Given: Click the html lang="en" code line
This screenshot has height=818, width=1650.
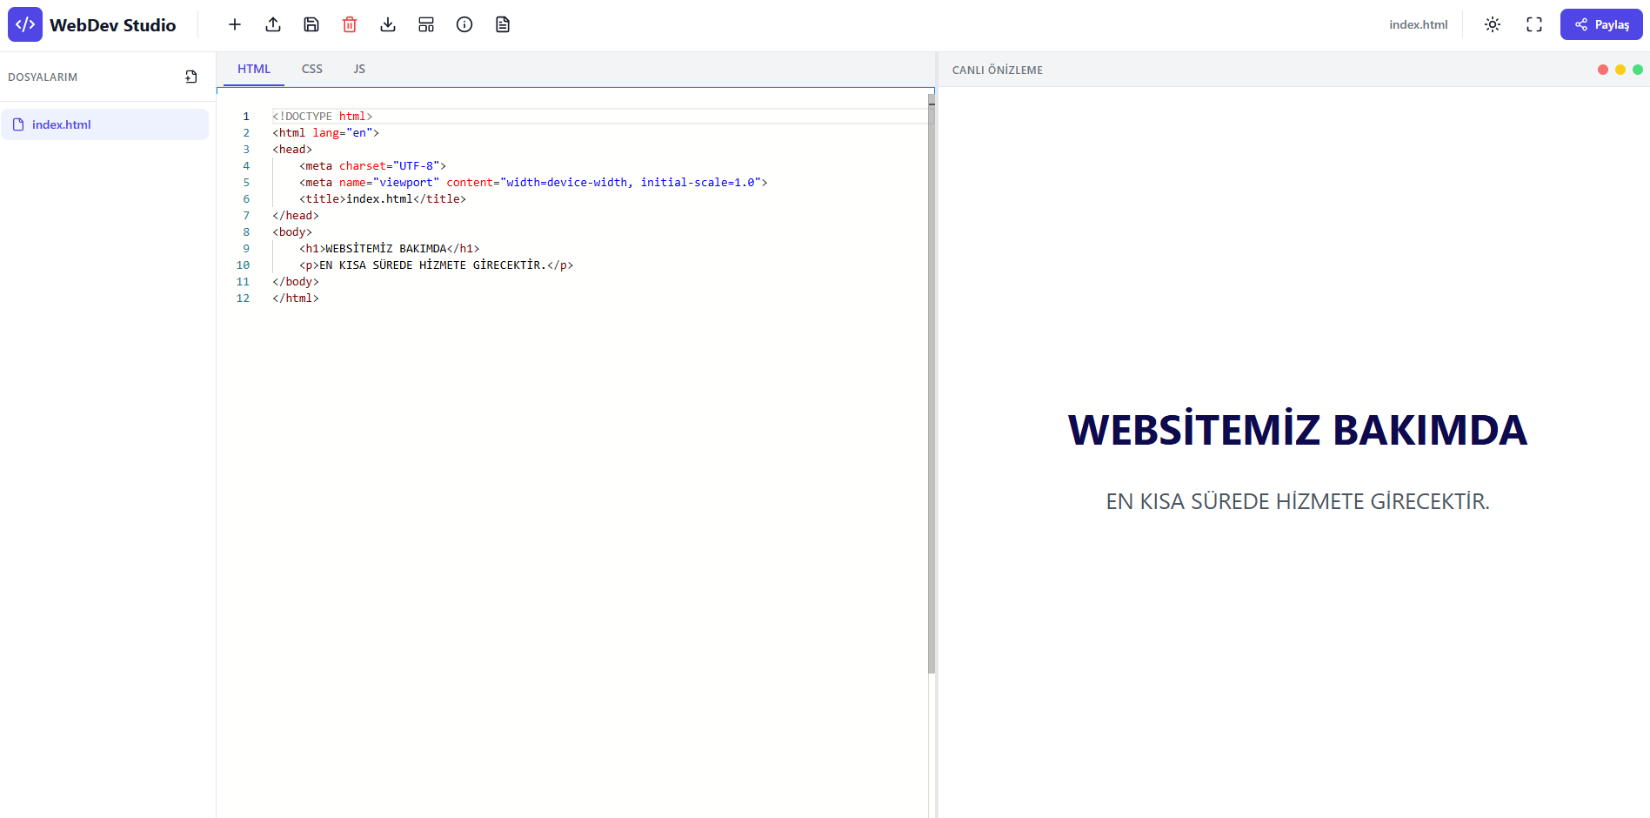Looking at the screenshot, I should click(326, 133).
